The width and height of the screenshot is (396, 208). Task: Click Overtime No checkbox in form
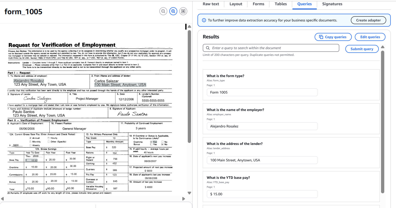pyautogui.click(x=163, y=142)
